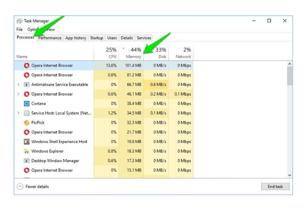
Task: Go to the Details tab
Action: pyautogui.click(x=127, y=38)
